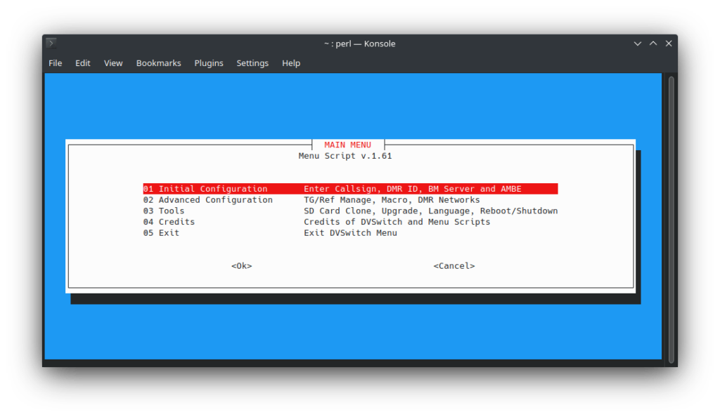Open the Settings menu
This screenshot has width=720, height=417.
pyautogui.click(x=252, y=63)
